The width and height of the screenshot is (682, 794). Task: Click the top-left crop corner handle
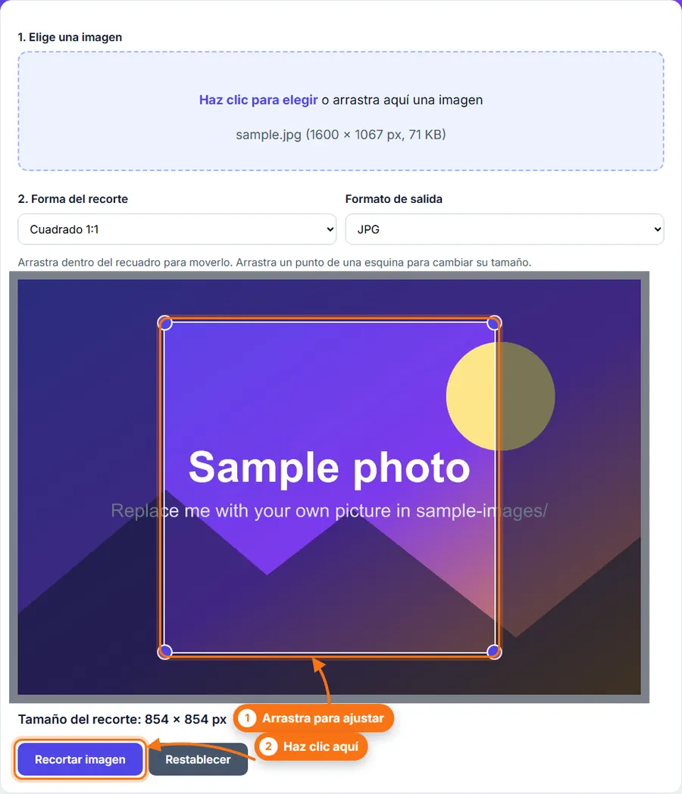point(165,323)
